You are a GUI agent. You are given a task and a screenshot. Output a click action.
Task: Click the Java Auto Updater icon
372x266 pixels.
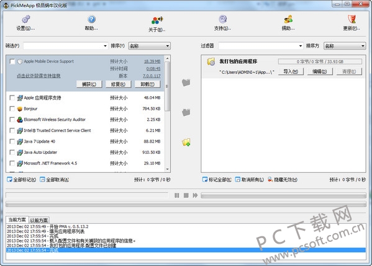[x=20, y=153]
